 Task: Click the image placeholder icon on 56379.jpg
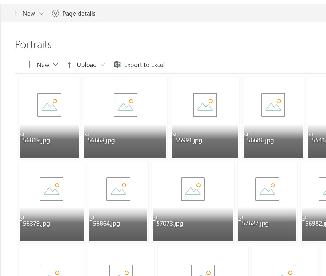tap(52, 189)
